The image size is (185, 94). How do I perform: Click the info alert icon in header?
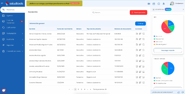tap(159, 4)
